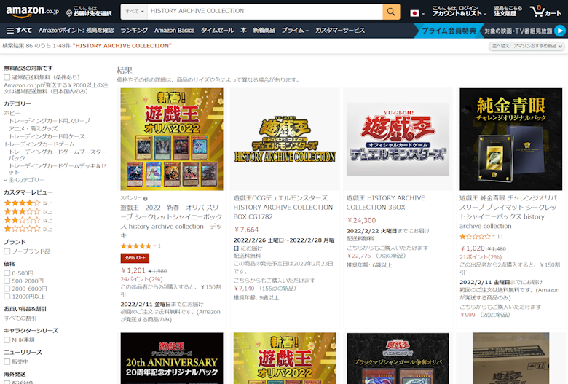568x384 pixels.
Task: Check the 販売中 new release filter
Action: [x=7, y=362]
